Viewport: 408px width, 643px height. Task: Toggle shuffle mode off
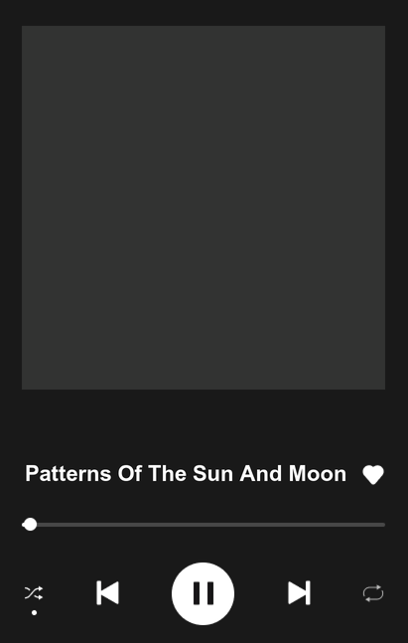point(34,593)
